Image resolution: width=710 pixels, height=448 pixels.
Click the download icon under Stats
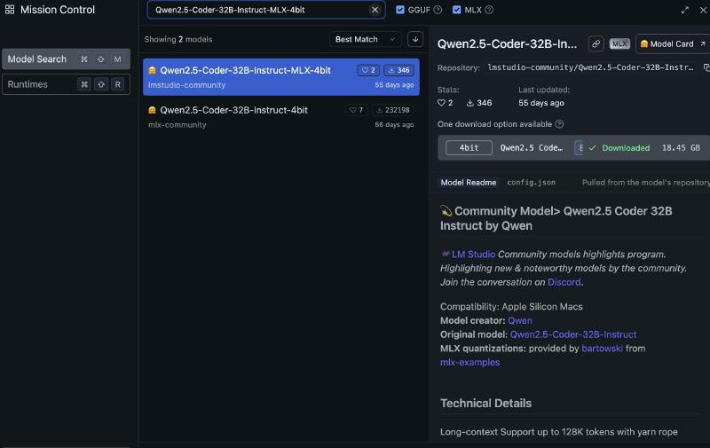pos(470,103)
